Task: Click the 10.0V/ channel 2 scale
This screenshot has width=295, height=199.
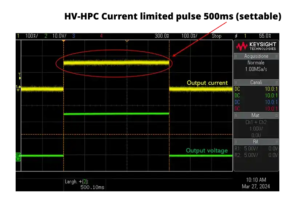Action: coord(59,36)
